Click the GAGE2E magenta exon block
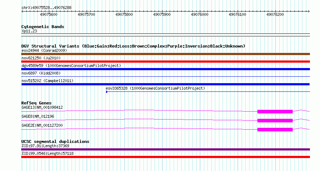The height and width of the screenshot is (171, 320). [x=275, y=130]
